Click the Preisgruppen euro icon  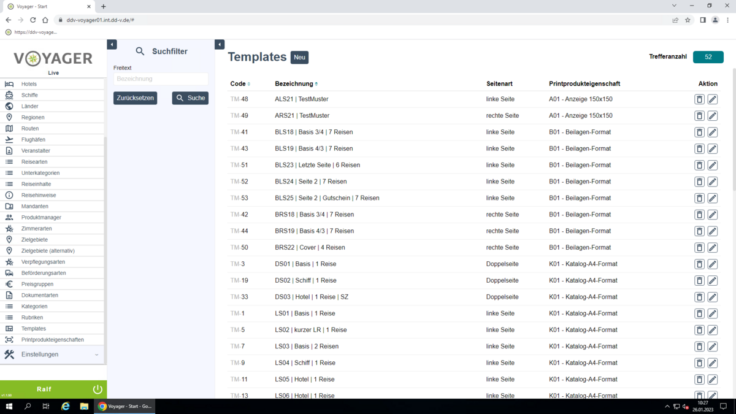pyautogui.click(x=9, y=284)
